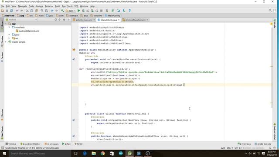Toggle the Android Monitor tool window

click(30, 144)
